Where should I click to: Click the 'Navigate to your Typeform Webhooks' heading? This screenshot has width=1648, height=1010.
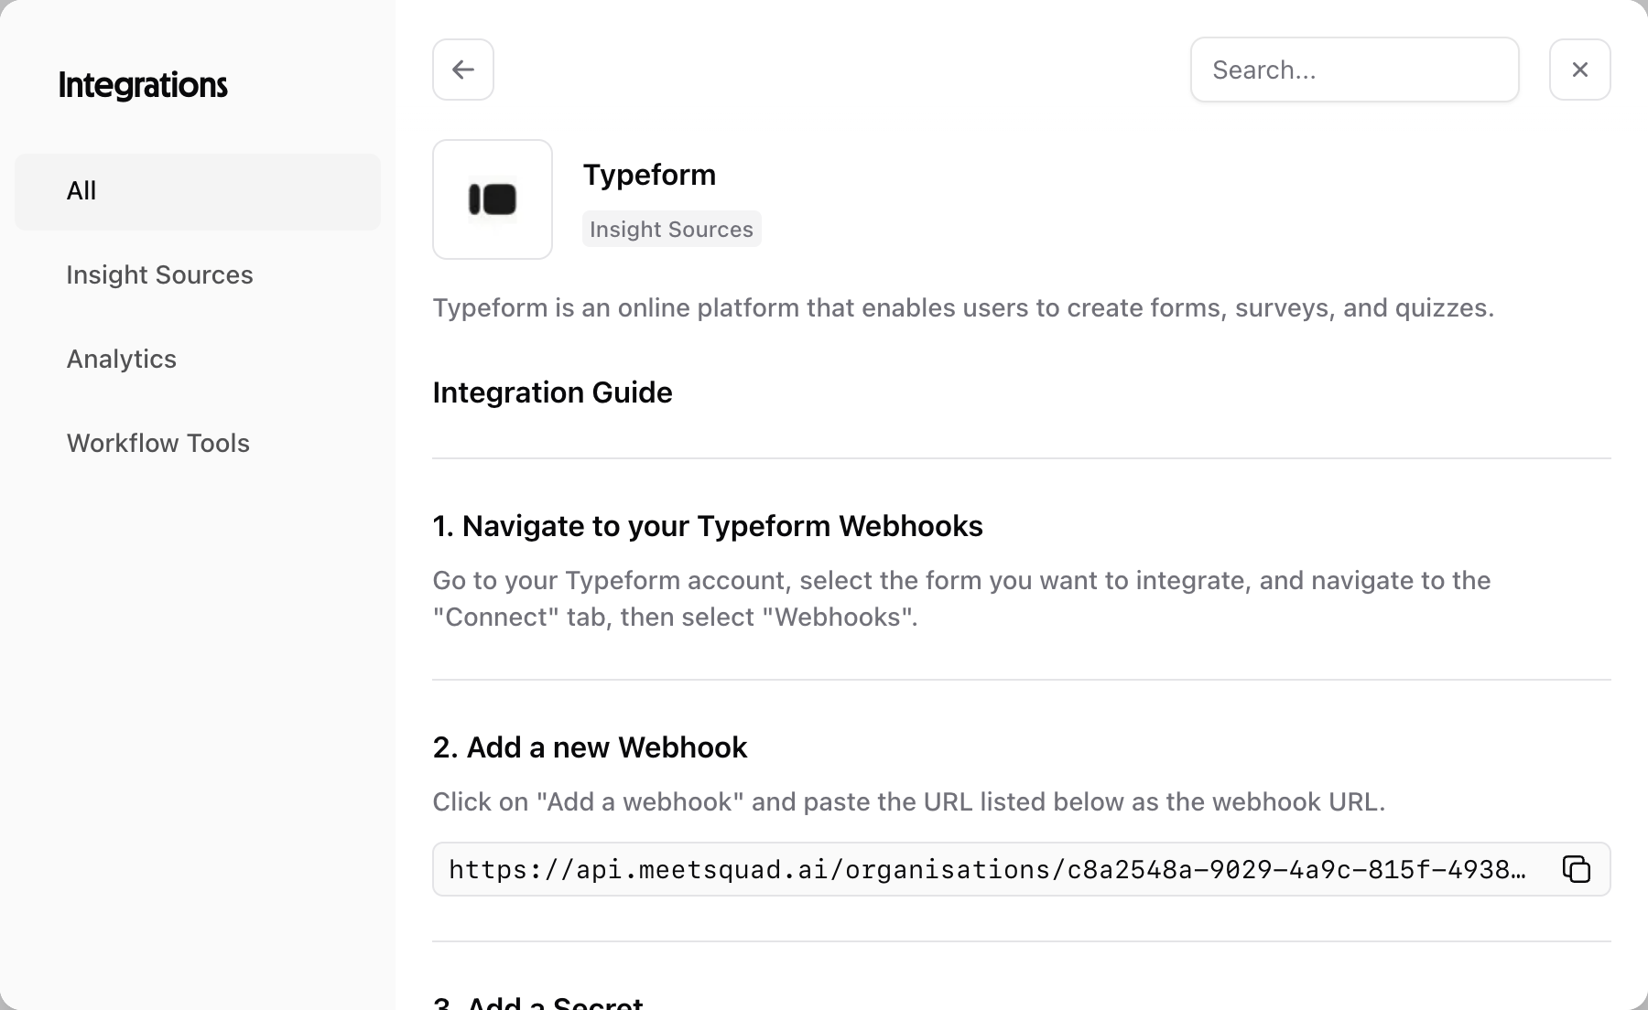(708, 526)
